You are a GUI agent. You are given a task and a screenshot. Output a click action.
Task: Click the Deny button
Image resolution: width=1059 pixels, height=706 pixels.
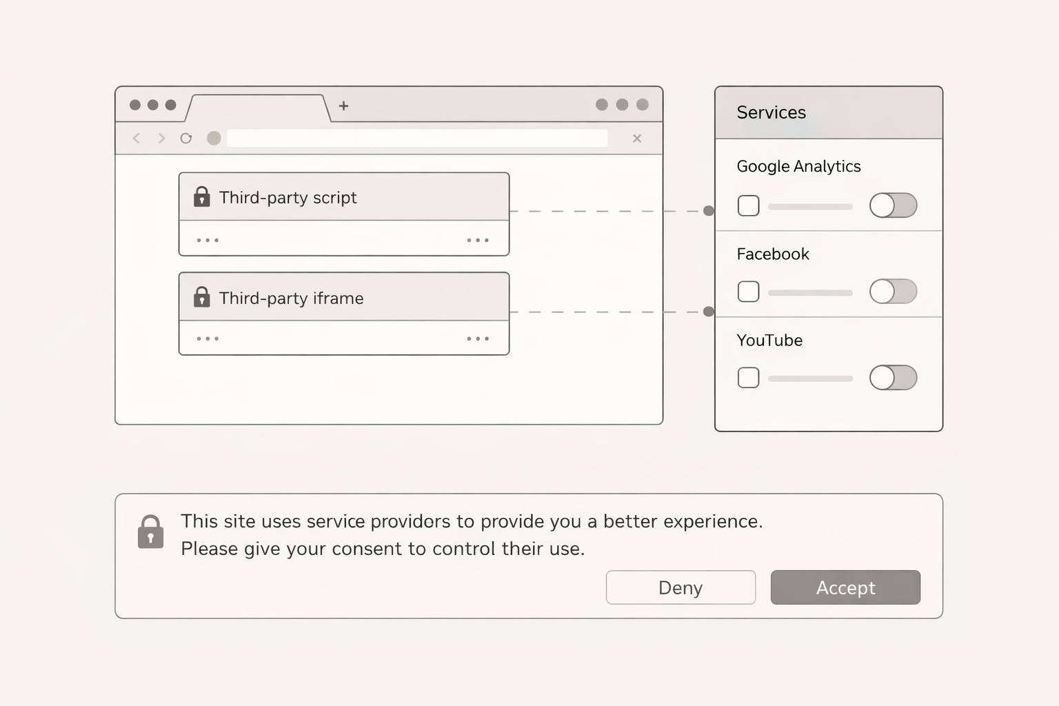coord(680,587)
